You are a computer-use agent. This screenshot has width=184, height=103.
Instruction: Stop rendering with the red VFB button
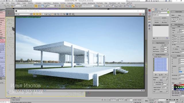tap(140, 14)
